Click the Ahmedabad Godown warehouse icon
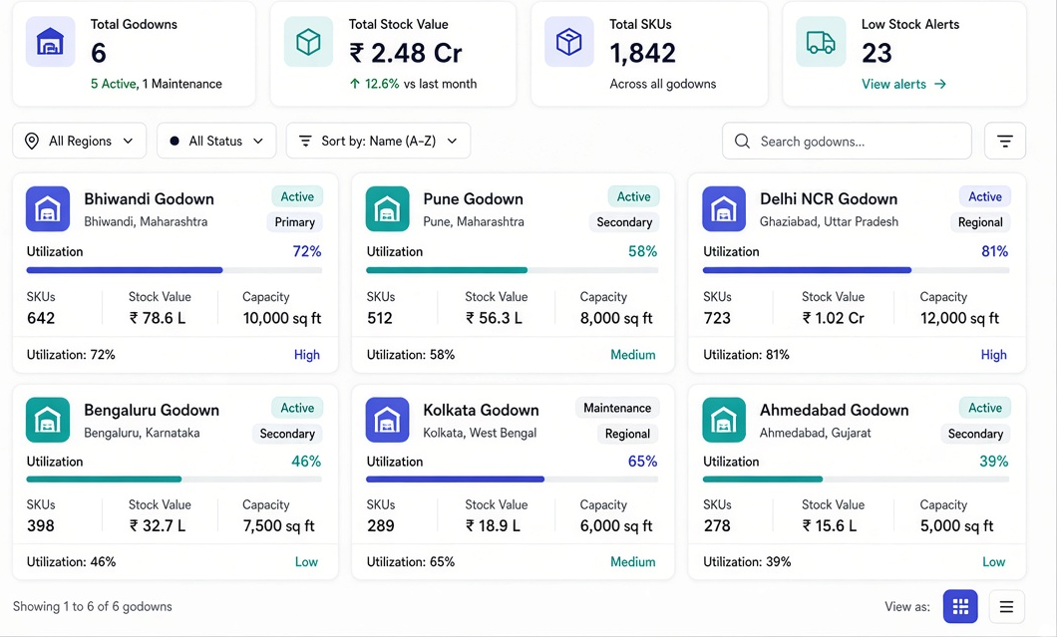Viewport: 1057px width, 637px height. [x=724, y=420]
